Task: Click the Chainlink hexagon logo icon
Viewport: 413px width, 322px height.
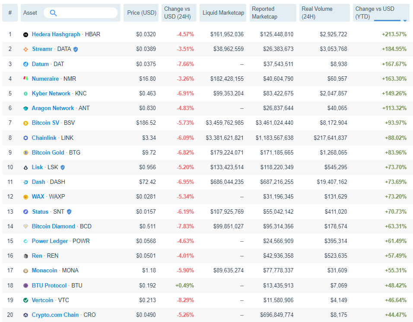Action: (x=25, y=138)
